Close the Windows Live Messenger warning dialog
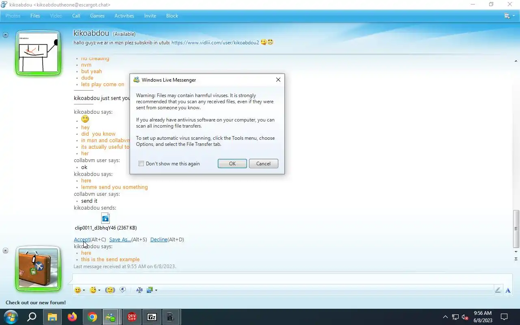Viewport: 520px width, 325px height. 278,80
